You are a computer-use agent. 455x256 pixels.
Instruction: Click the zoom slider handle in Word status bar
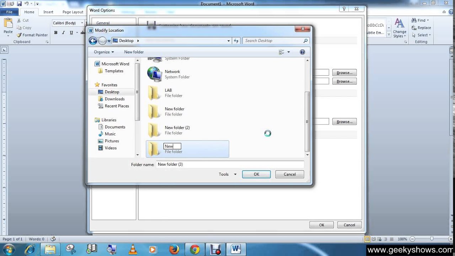[432, 239]
